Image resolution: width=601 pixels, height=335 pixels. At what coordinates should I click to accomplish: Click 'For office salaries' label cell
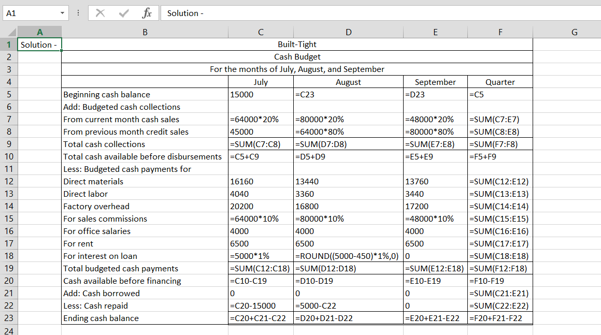point(145,231)
